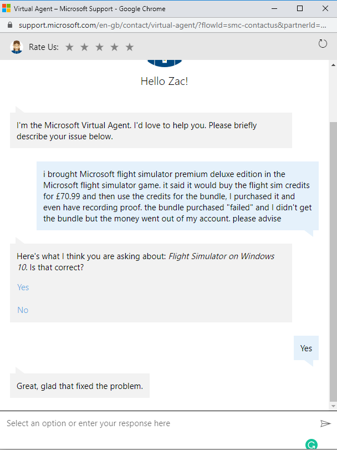Click the first rating star
The image size is (337, 450).
coord(69,47)
